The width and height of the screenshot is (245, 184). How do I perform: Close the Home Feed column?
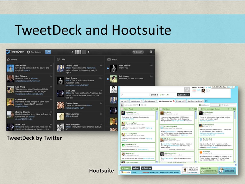coord(157,109)
